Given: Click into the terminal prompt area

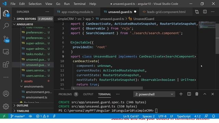Looking at the screenshot, I should click(x=156, y=111).
